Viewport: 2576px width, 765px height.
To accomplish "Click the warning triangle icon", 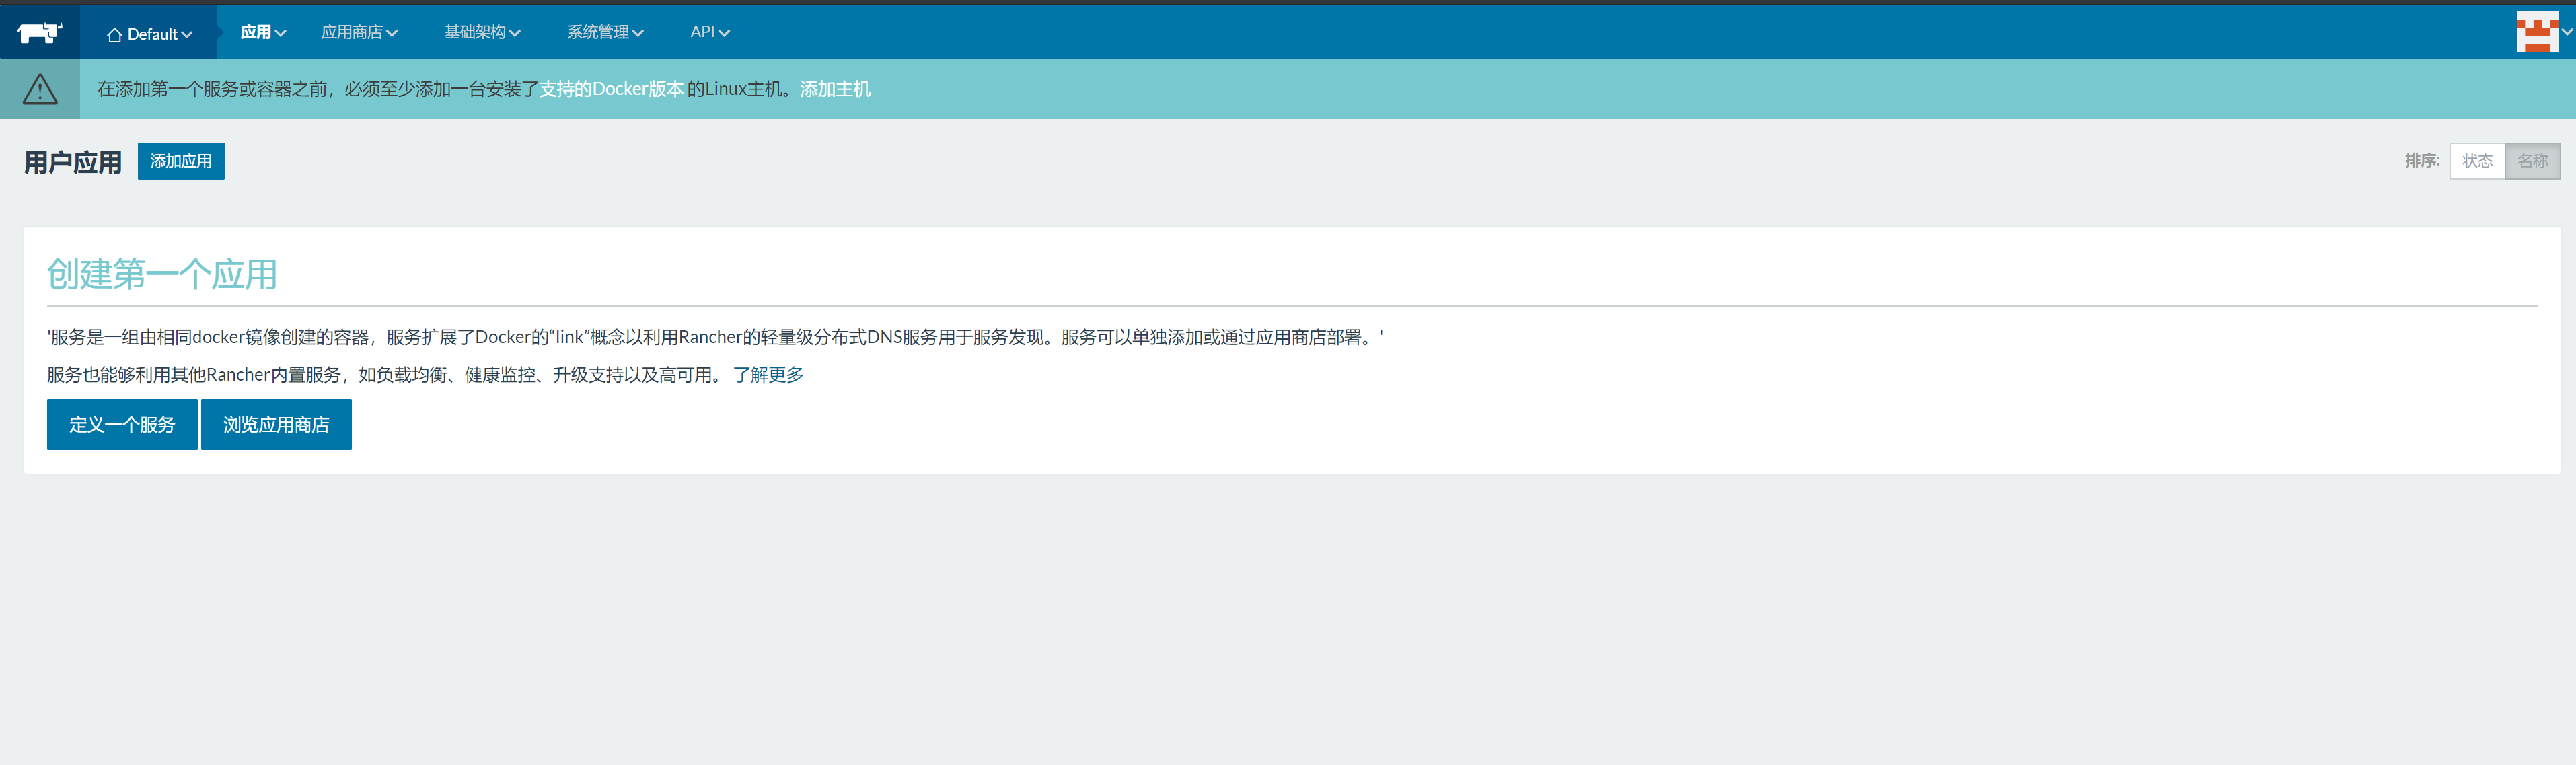I will click(x=40, y=89).
